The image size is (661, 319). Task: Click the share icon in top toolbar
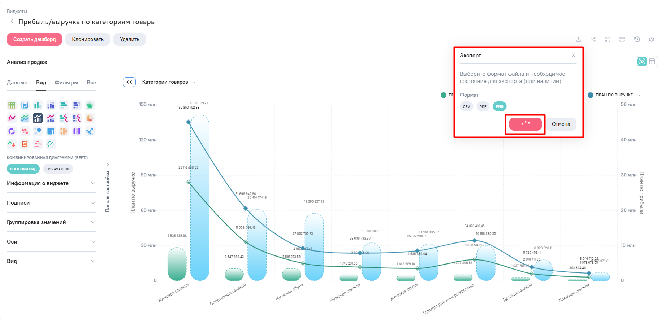click(x=593, y=39)
